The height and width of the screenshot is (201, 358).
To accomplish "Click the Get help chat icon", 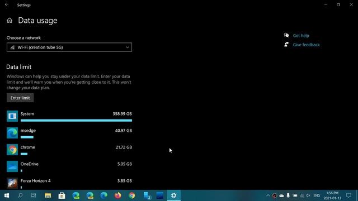I will (x=286, y=35).
